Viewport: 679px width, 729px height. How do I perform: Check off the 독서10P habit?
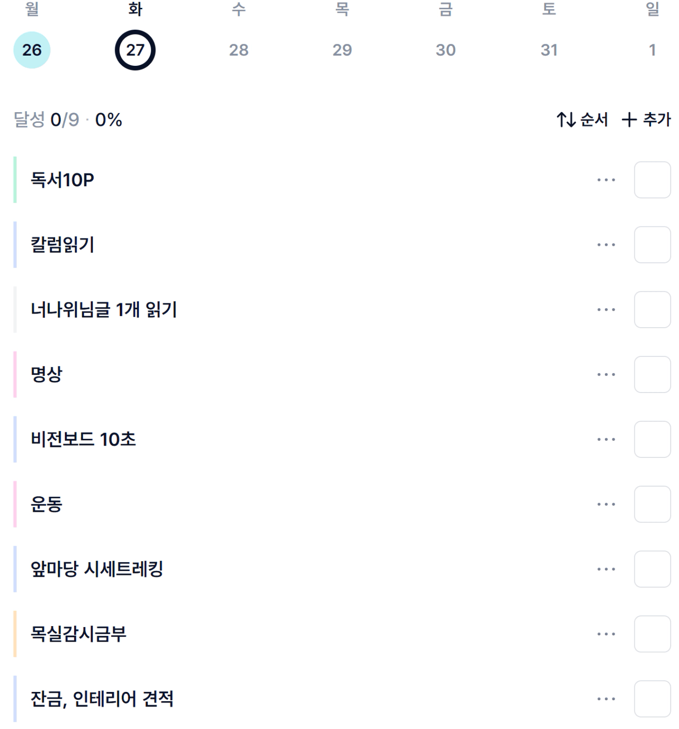[x=652, y=180]
